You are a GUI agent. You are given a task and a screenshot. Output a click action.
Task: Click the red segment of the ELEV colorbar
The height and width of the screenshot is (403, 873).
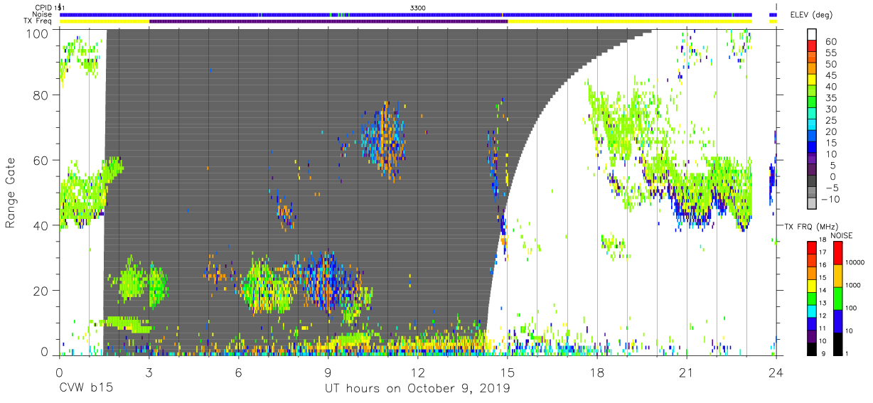[x=812, y=47]
